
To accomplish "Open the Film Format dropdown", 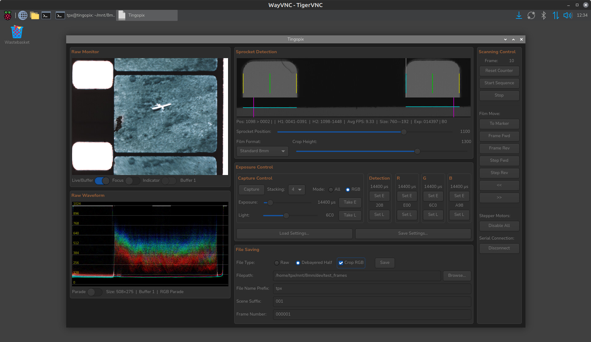I will pyautogui.click(x=262, y=151).
